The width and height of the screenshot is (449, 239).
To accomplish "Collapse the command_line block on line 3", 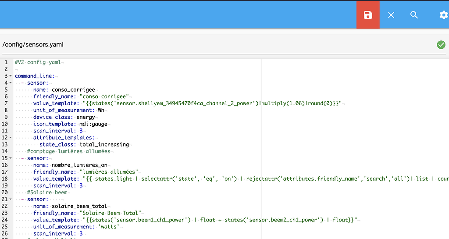I will [11, 76].
